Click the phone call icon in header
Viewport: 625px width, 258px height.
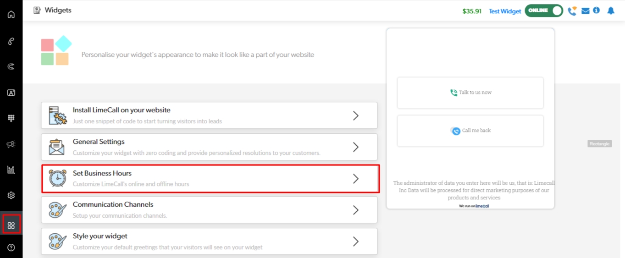[x=572, y=11]
